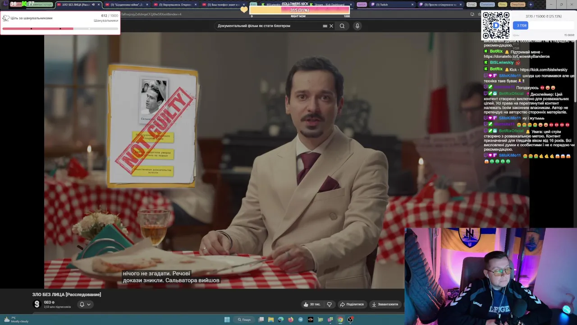Open Telegram from taskbar
Screen dimensions: 577x325
point(301,320)
